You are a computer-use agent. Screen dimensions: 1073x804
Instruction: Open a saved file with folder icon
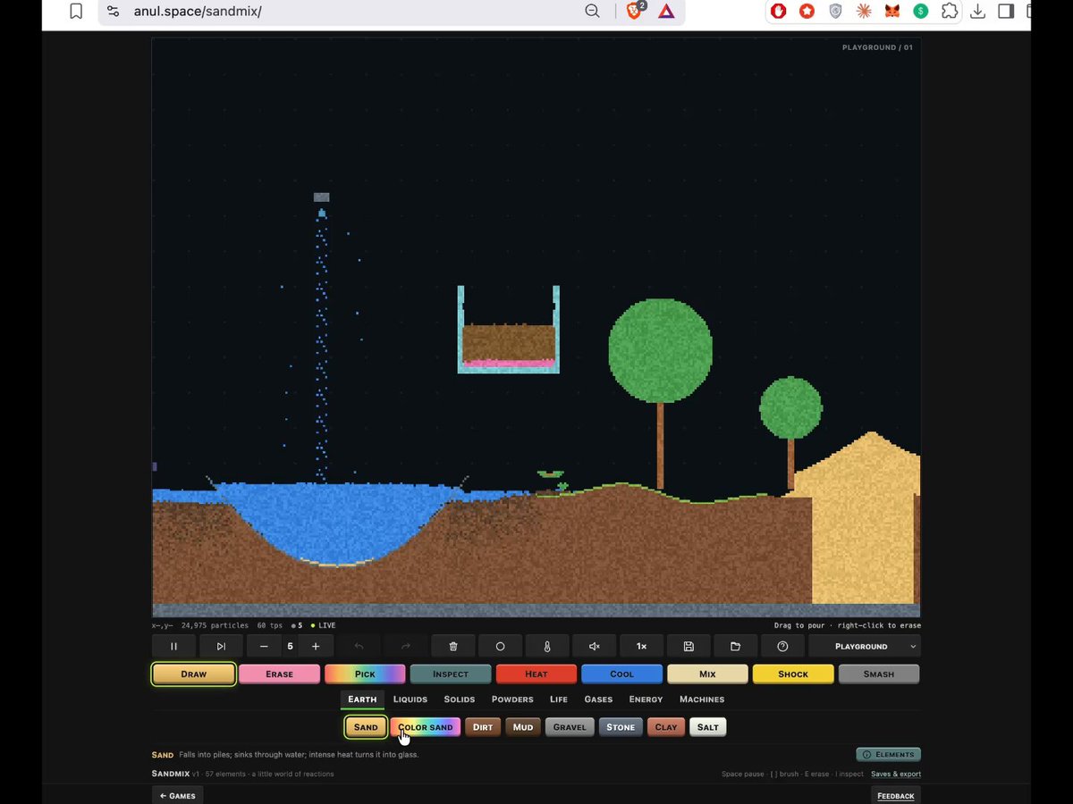click(x=736, y=646)
